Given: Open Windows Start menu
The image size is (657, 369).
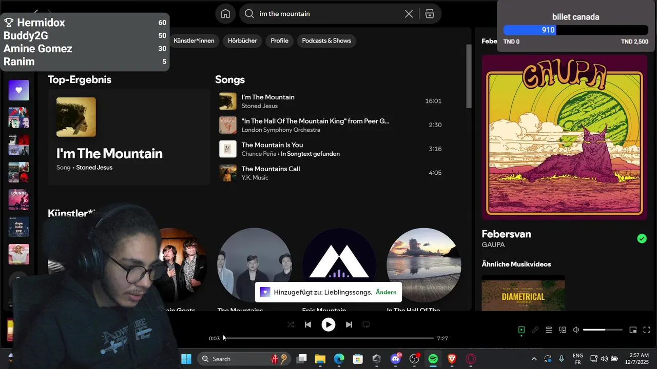Looking at the screenshot, I should (186, 359).
